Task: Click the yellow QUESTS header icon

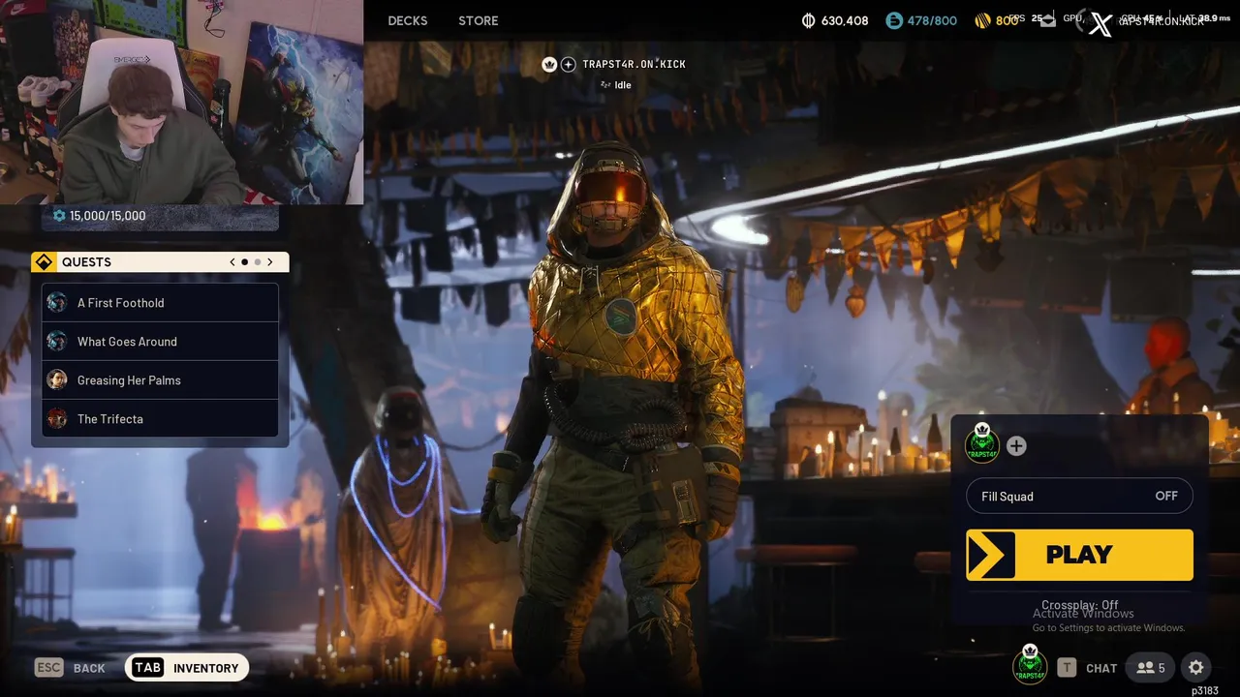Action: point(45,262)
